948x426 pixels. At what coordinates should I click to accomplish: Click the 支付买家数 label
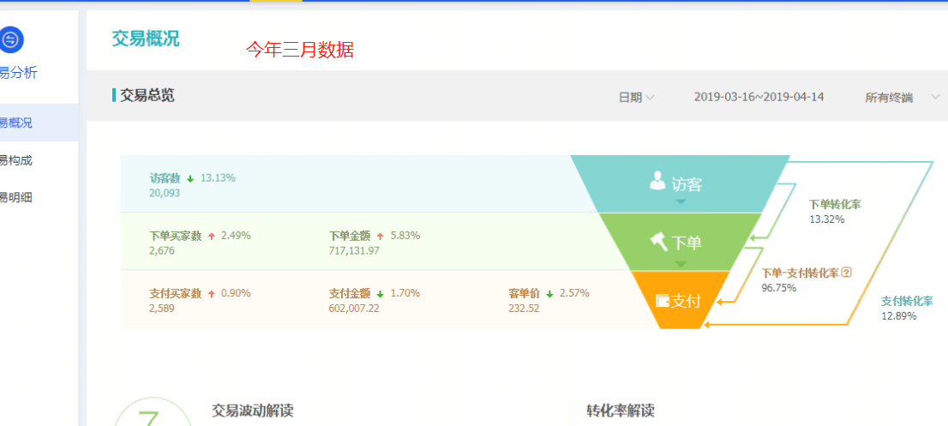point(176,293)
